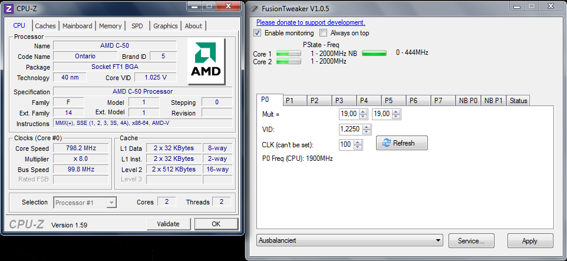Increase the VID value with up arrow
This screenshot has height=261, width=567.
coord(366,127)
